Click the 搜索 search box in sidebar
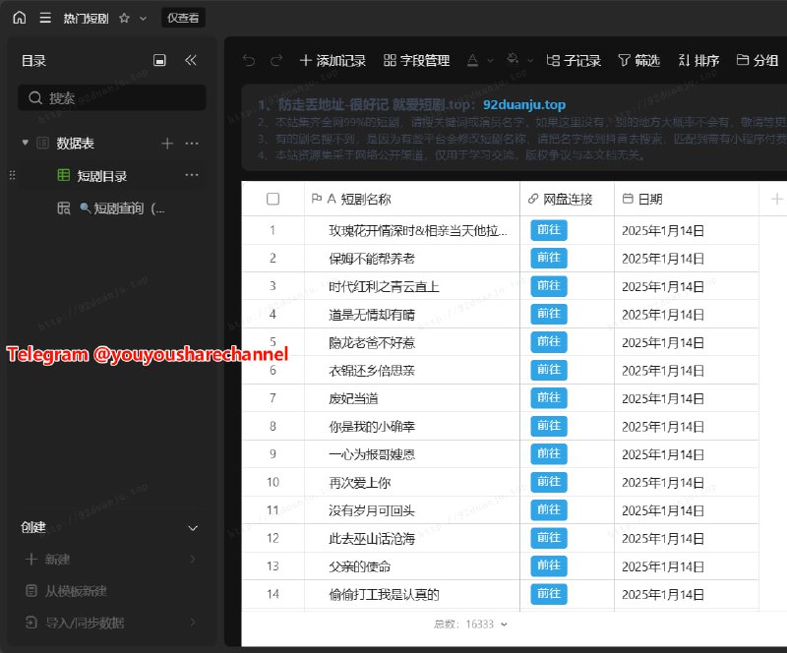Viewport: 787px width, 653px height. click(111, 98)
